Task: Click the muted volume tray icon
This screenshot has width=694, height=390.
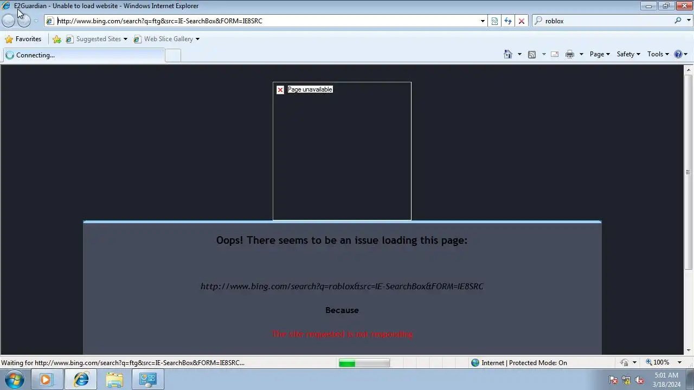Action: (639, 380)
